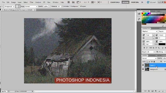The width and height of the screenshot is (166, 93).
Task: Open the Filter menu
Action: coord(31,2)
